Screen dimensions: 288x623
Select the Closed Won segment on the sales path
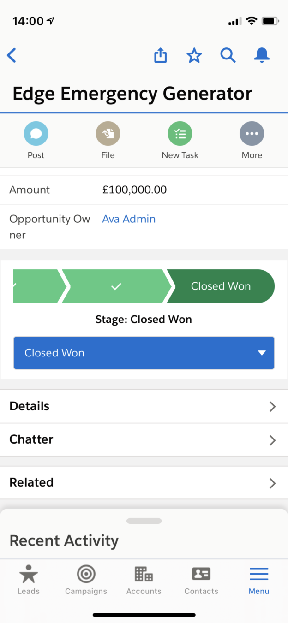221,286
